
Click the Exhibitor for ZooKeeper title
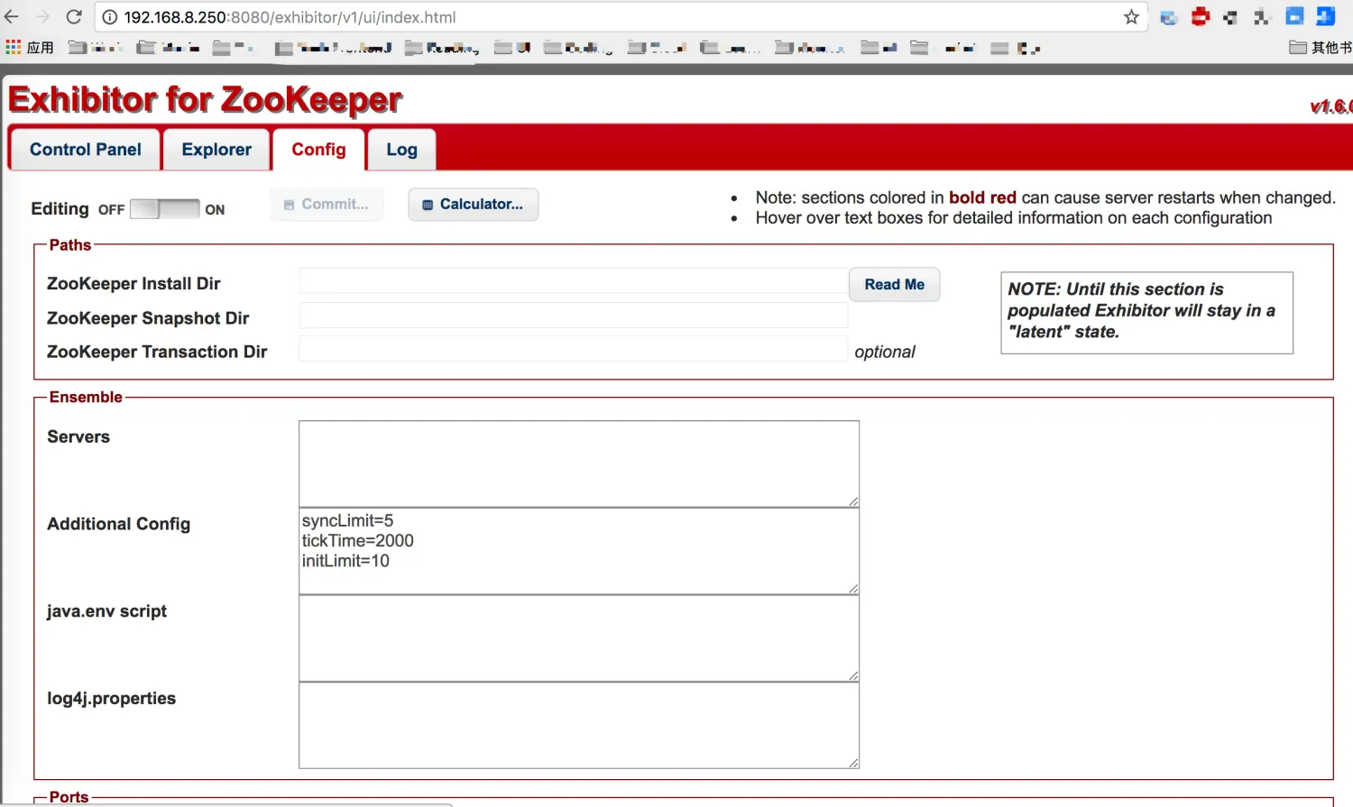pyautogui.click(x=205, y=100)
